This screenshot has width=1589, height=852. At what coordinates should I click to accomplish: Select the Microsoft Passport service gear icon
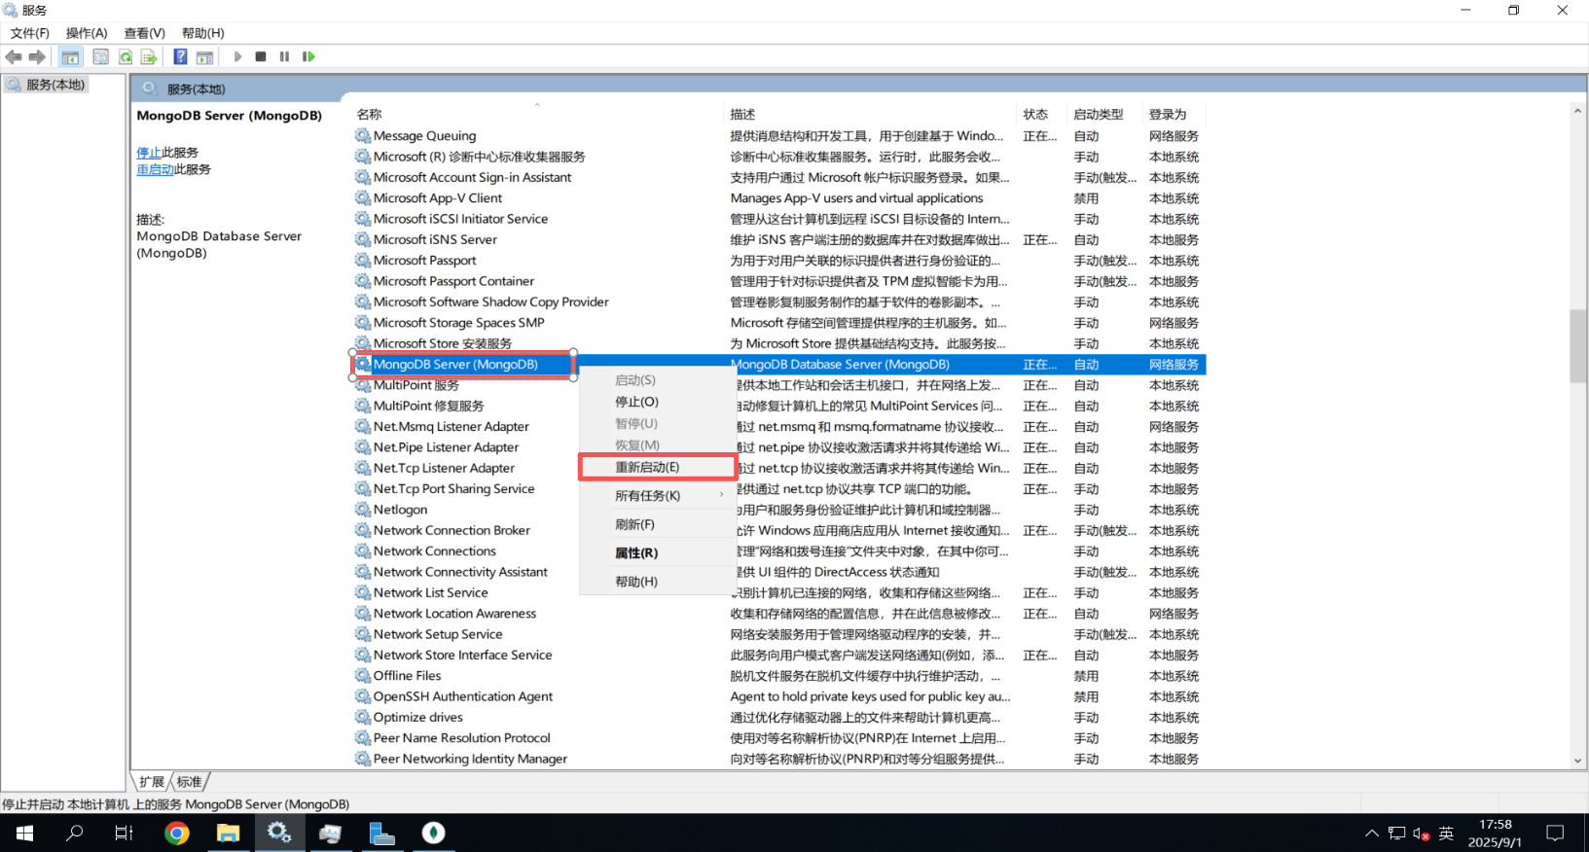(x=363, y=261)
